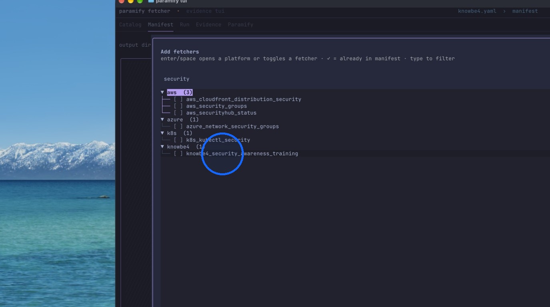Select the aws (3) platform row
Image resolution: width=550 pixels, height=307 pixels.
coord(180,92)
